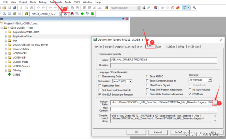Start debug session with red d magnifier icon
Image resolution: width=226 pixels, height=139 pixels.
tap(155, 8)
